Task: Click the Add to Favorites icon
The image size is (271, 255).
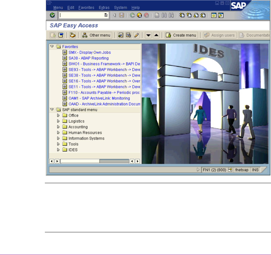Action: click(121, 35)
